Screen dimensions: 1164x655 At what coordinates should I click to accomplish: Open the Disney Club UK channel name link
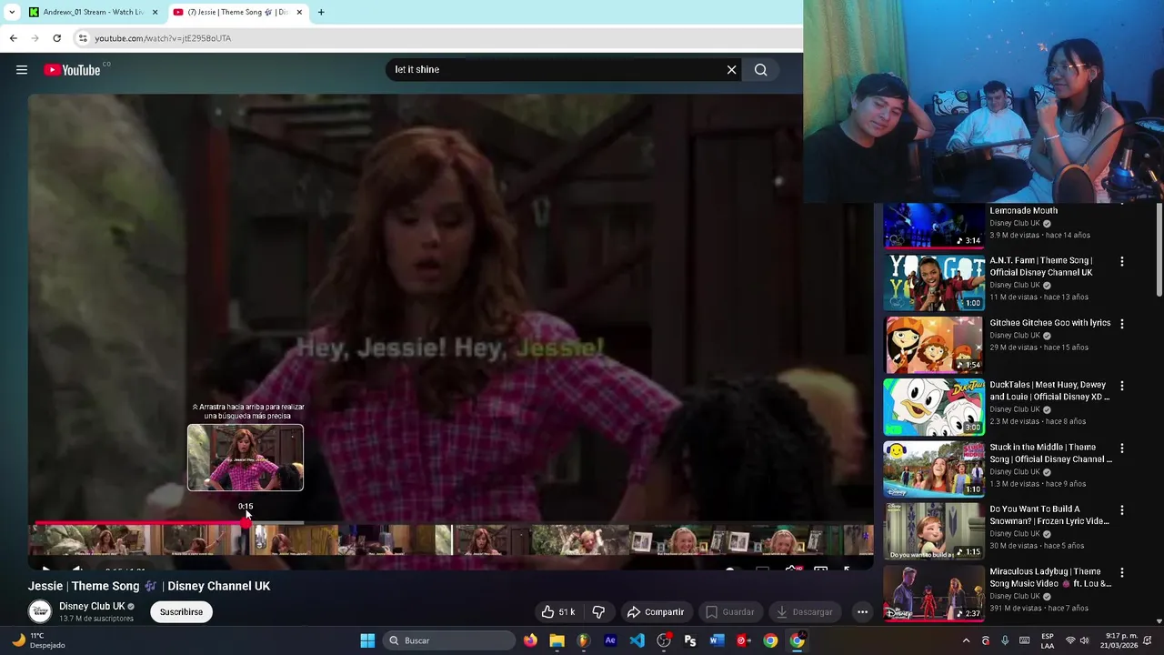coord(92,606)
